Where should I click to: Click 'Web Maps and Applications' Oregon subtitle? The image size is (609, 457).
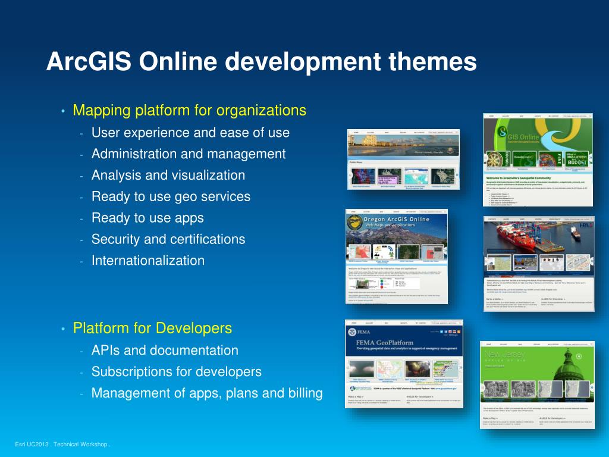[x=390, y=225]
